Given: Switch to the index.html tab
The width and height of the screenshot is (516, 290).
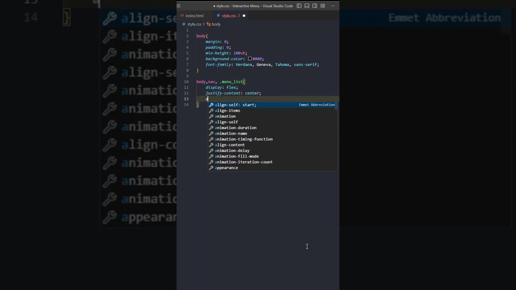Looking at the screenshot, I should [194, 16].
